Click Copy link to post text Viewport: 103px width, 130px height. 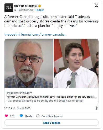[x=52, y=116]
